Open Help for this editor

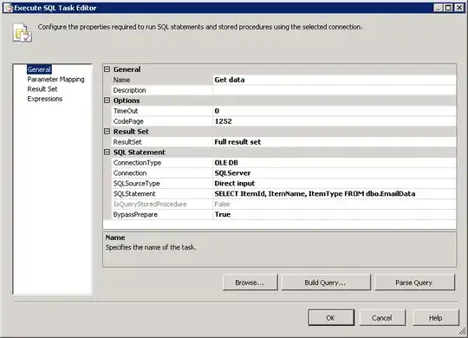436,318
